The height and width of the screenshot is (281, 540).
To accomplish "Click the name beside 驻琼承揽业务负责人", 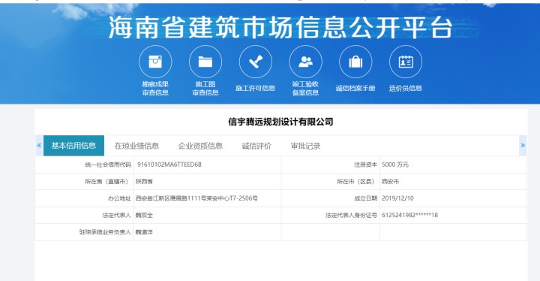I will [x=144, y=232].
